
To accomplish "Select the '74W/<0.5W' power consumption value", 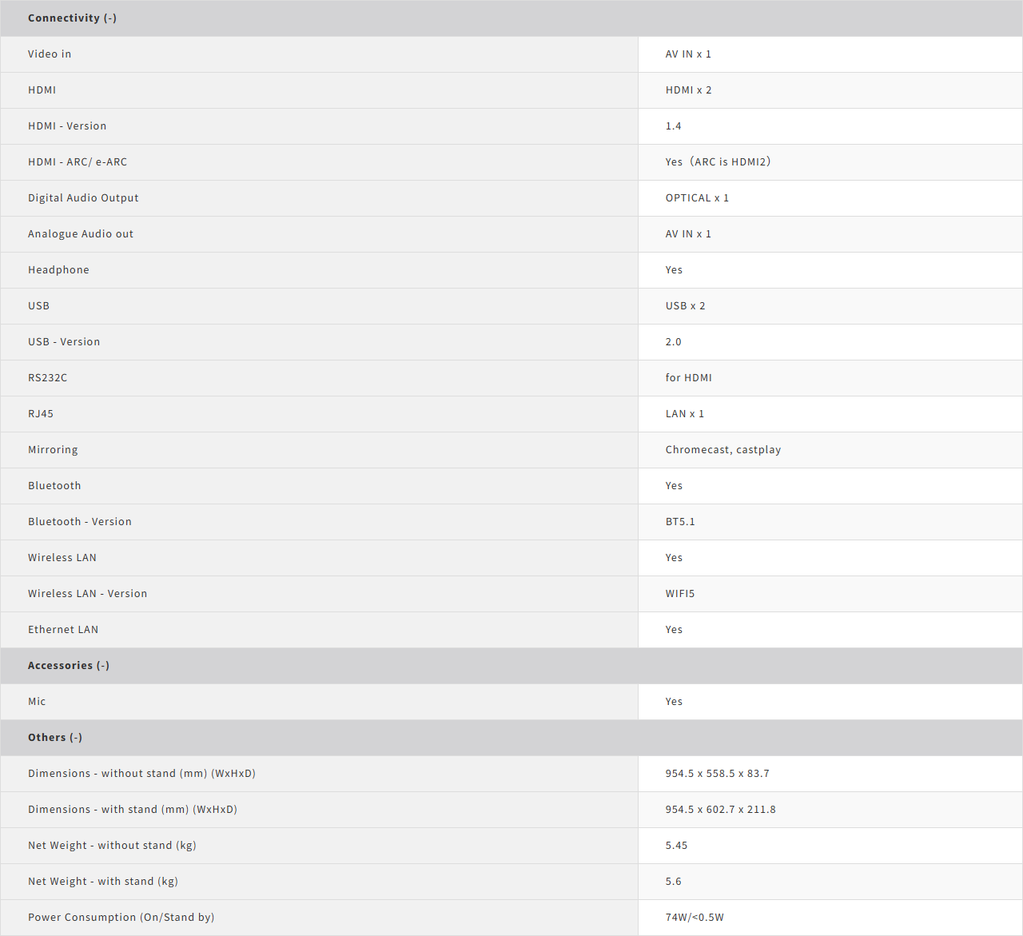I will pos(695,918).
